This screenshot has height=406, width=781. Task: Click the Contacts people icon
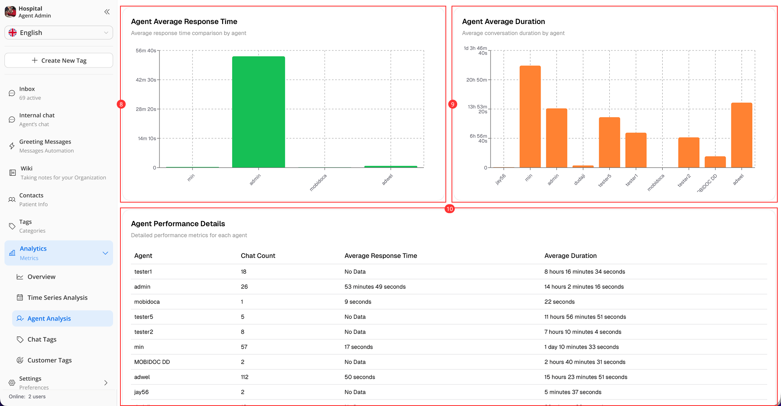12,200
